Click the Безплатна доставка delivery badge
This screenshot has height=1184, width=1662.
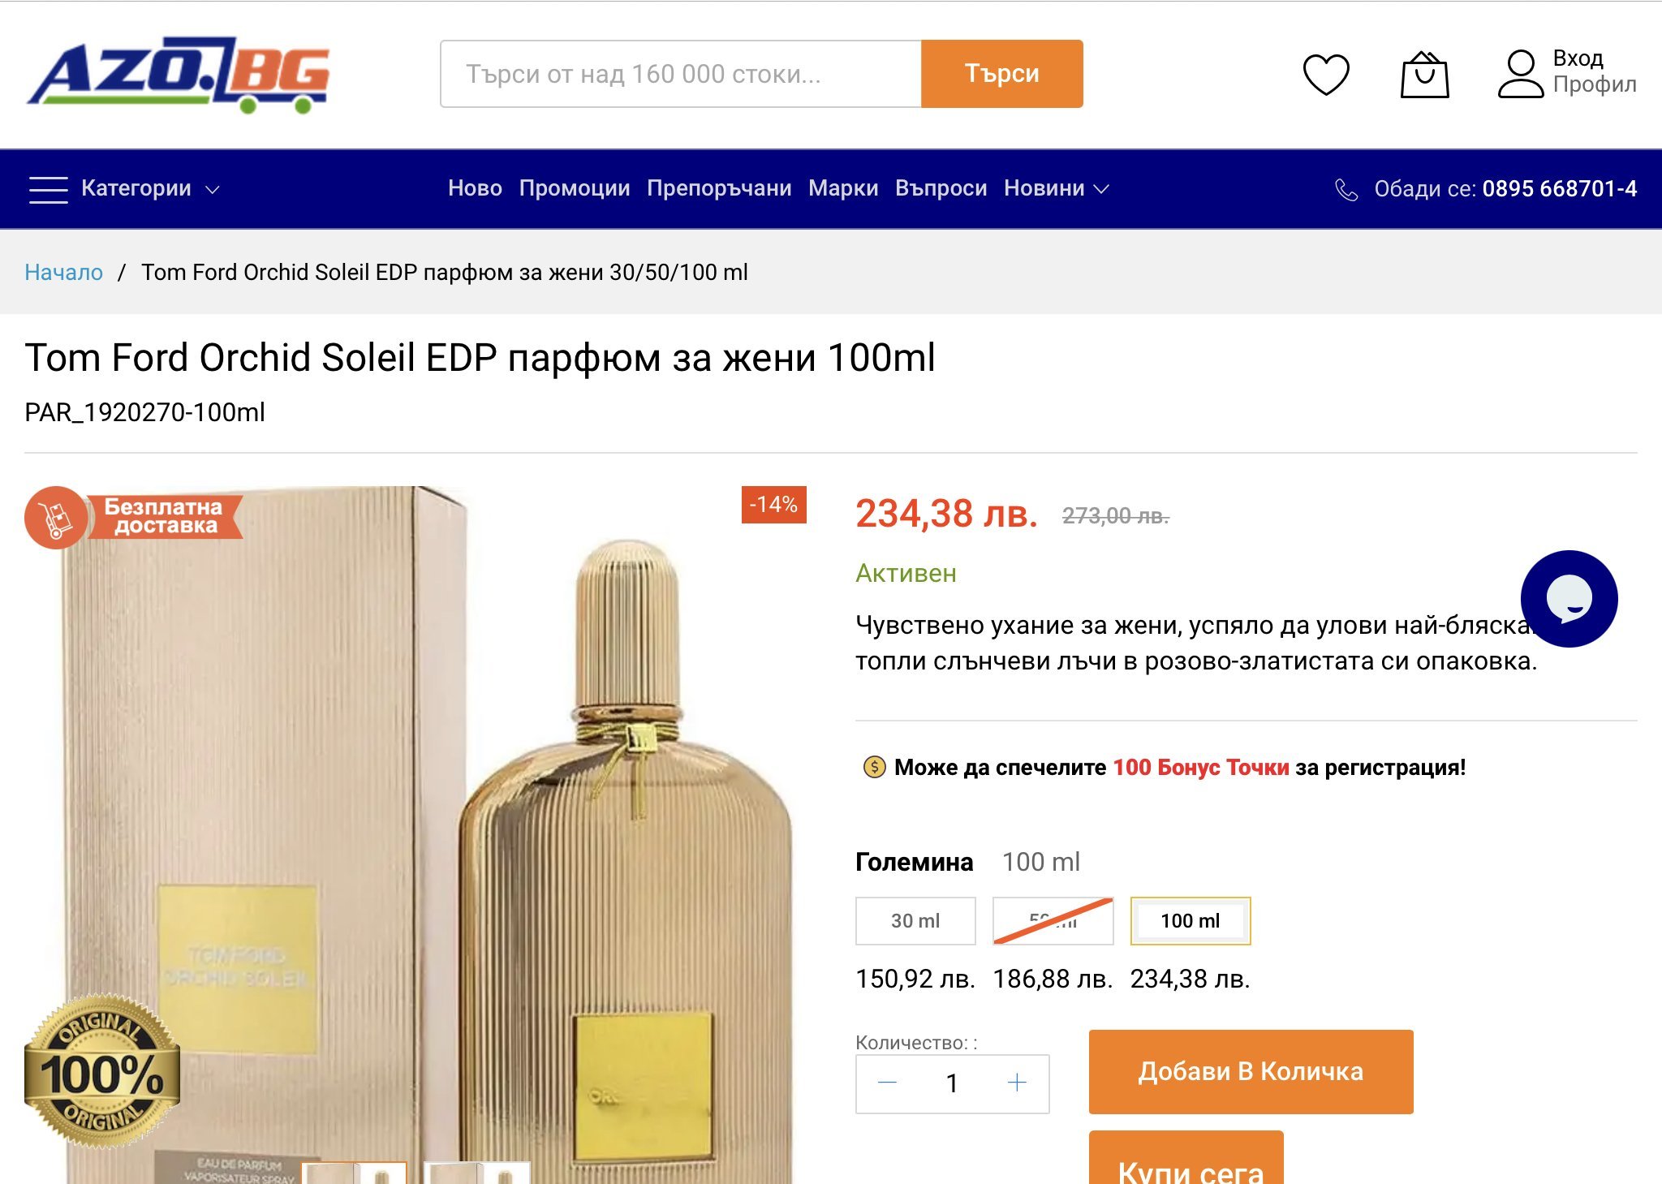[x=135, y=517]
